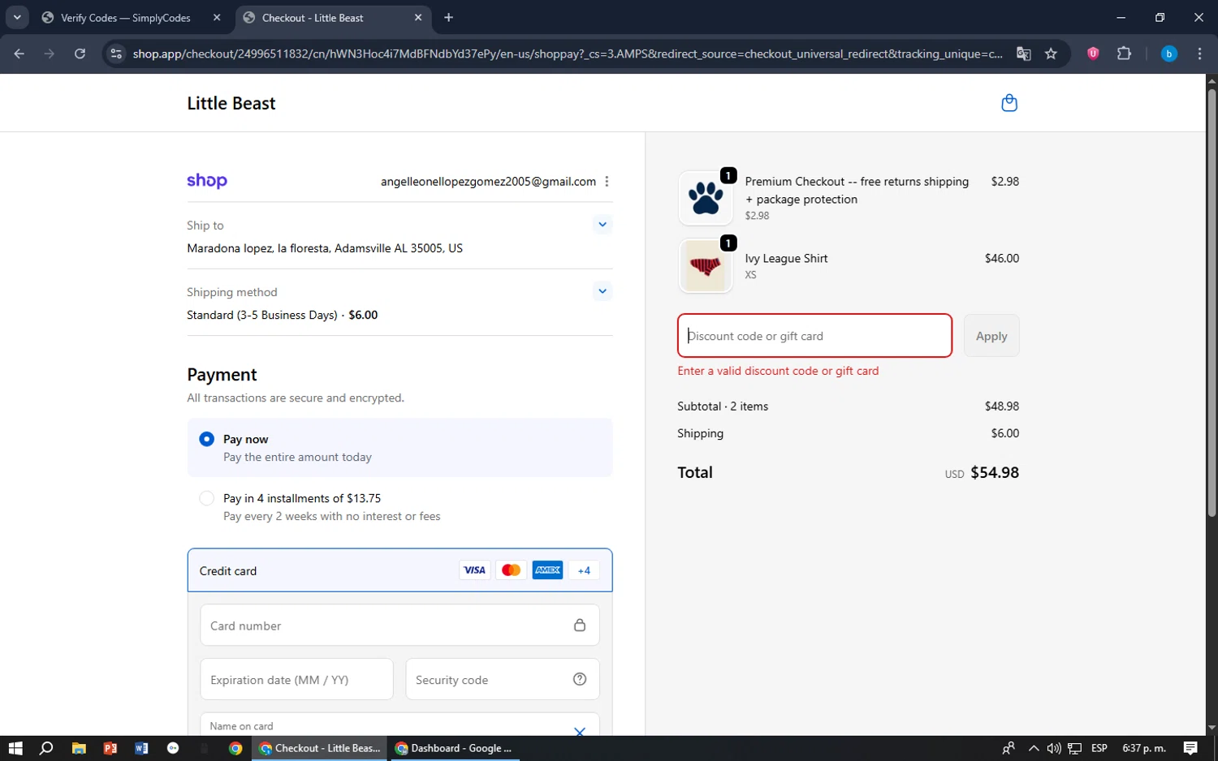Focus the Discount code or gift card field

(814, 336)
